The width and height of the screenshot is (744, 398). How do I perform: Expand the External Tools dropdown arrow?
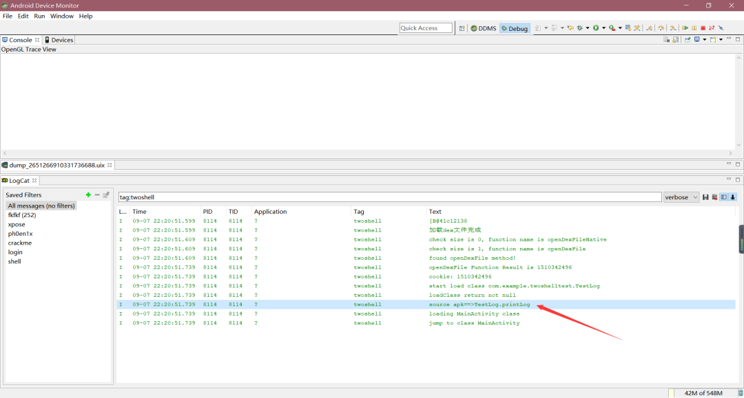[620, 28]
